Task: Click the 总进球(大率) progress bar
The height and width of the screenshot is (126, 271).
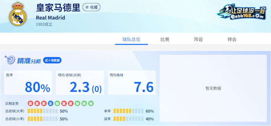Action: (x=43, y=111)
